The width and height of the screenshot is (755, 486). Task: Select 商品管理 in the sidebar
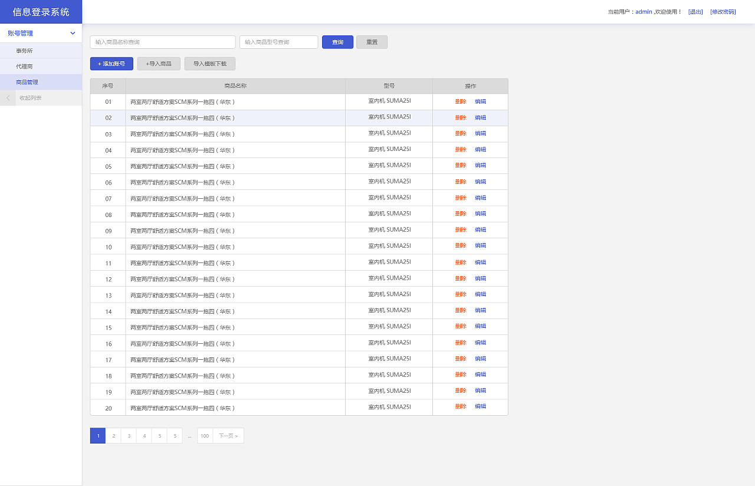pos(27,83)
